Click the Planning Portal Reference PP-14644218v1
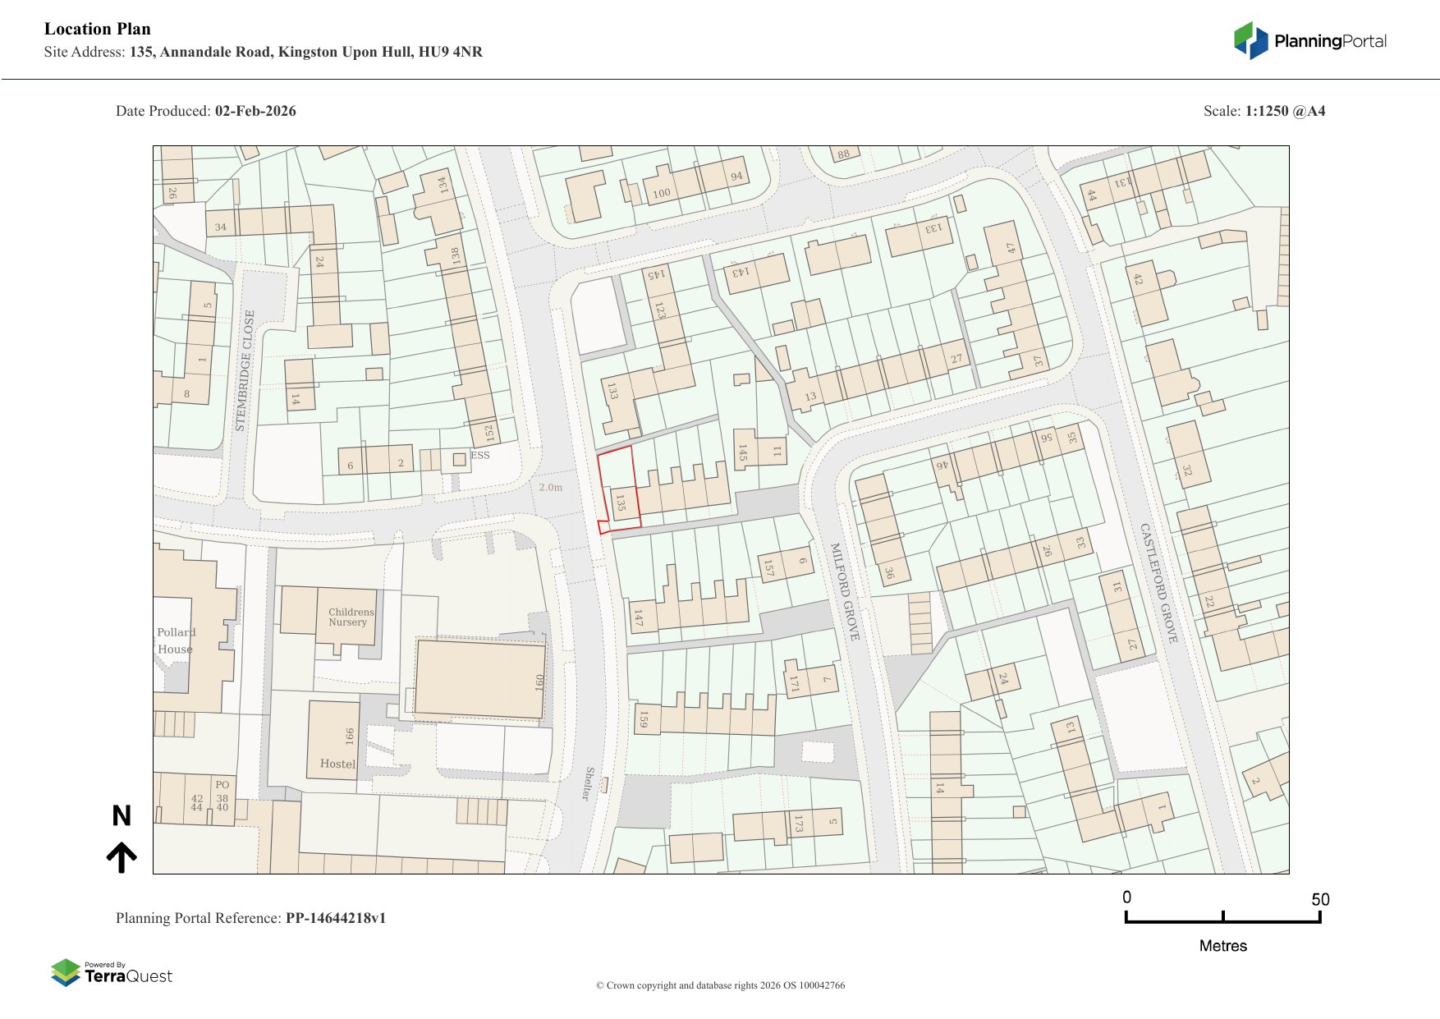This screenshot has width=1440, height=1019. (250, 918)
